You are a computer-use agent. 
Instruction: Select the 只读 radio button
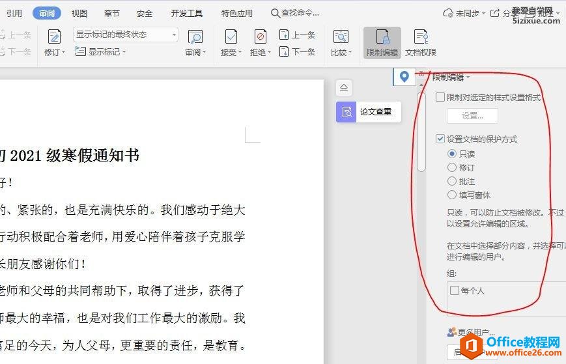pos(452,154)
